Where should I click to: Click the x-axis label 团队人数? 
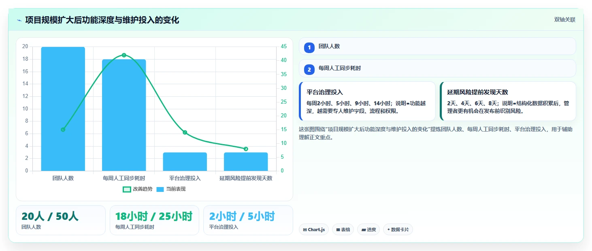pos(63,178)
